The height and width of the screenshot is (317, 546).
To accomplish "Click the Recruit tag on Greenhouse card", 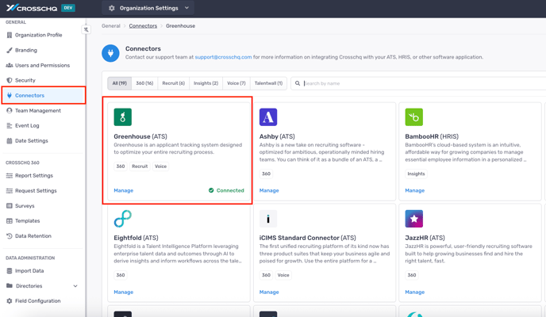I will (140, 166).
